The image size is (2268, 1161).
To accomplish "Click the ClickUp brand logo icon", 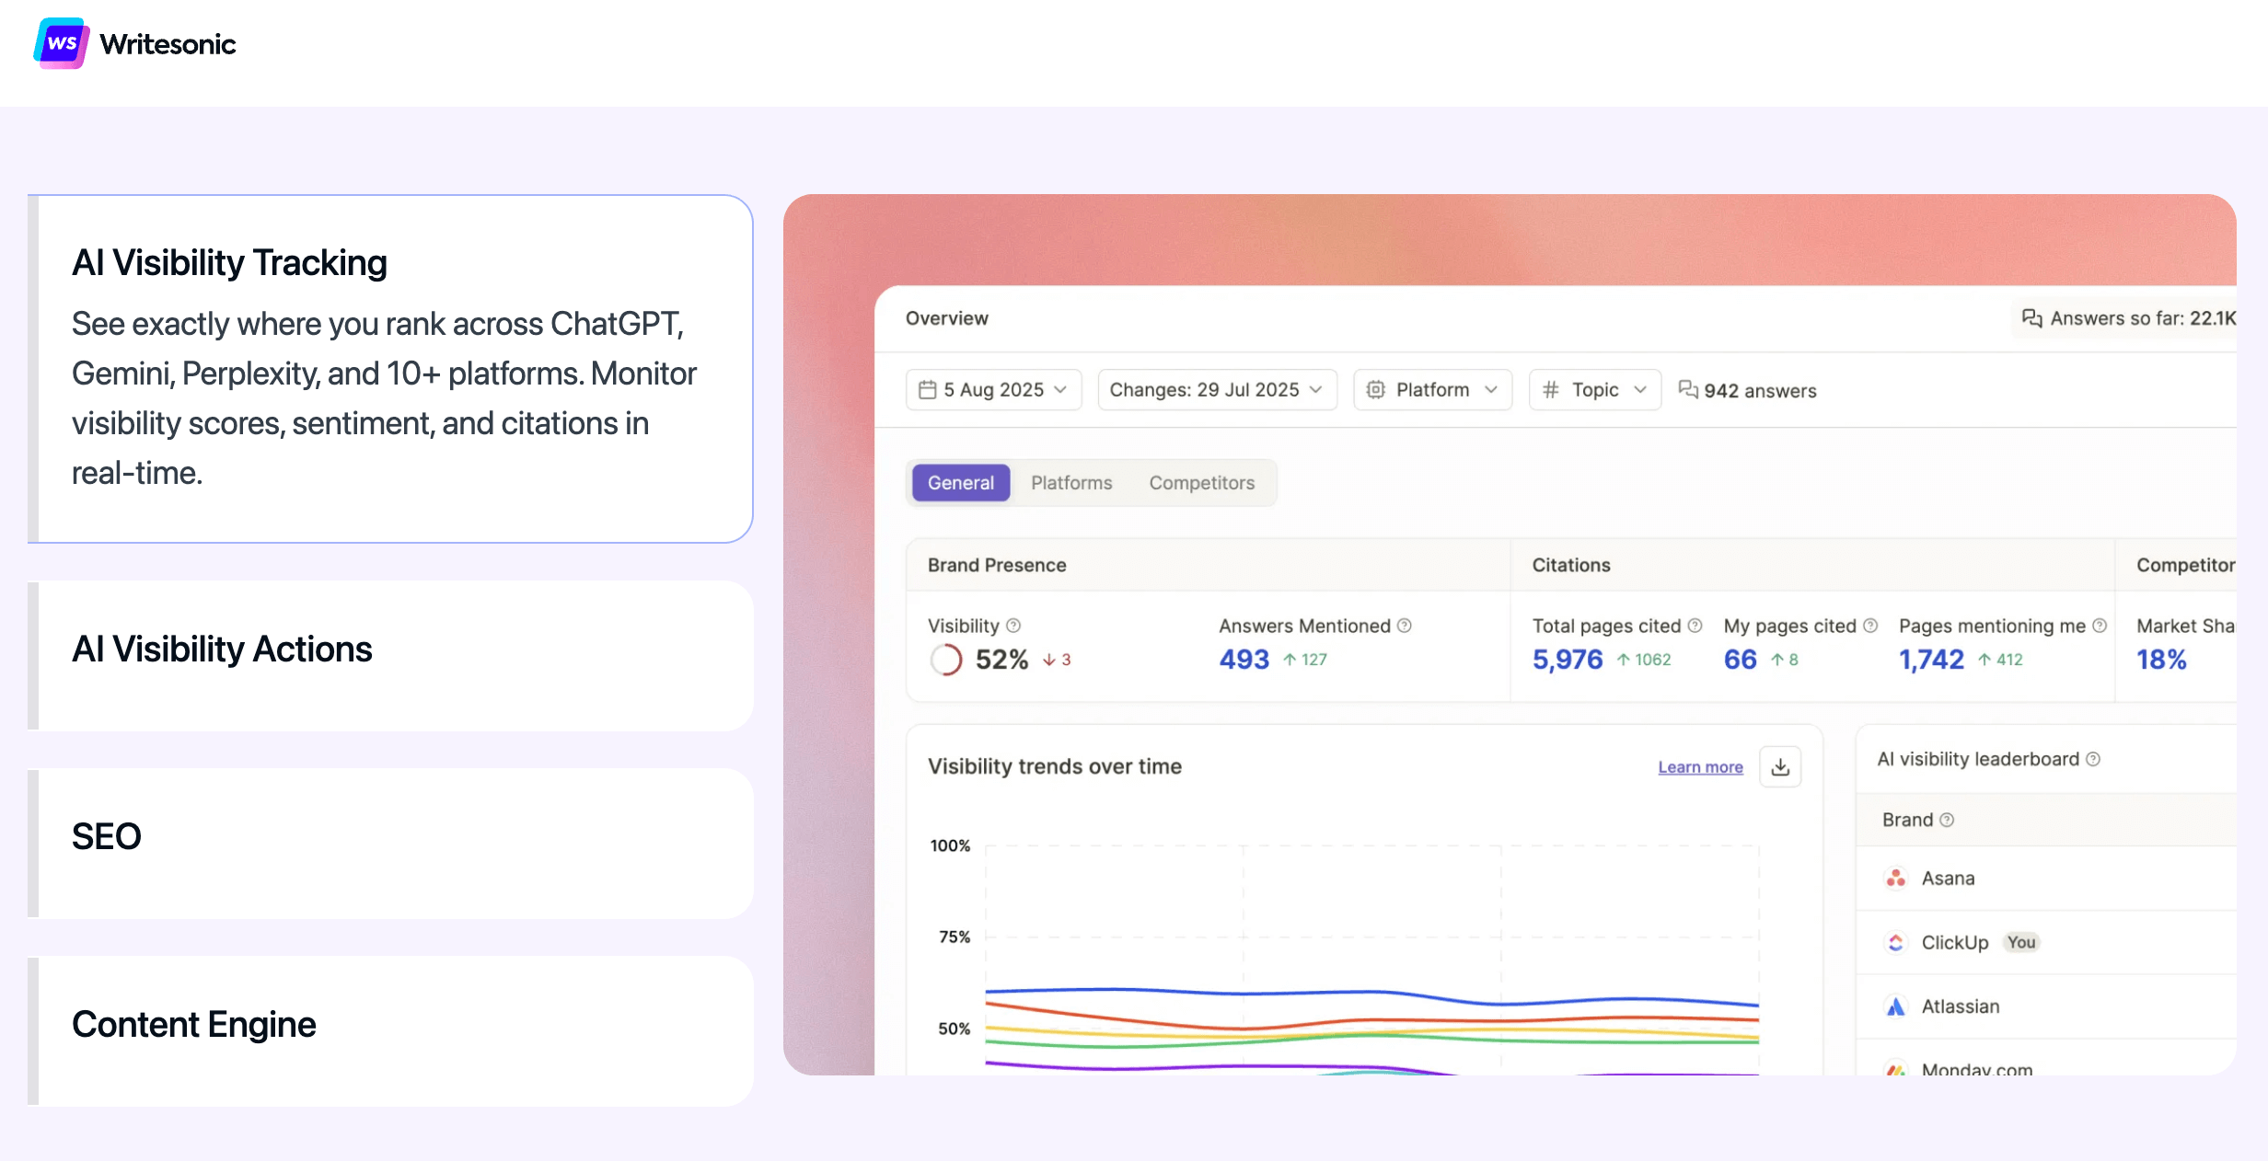I will pyautogui.click(x=1895, y=943).
